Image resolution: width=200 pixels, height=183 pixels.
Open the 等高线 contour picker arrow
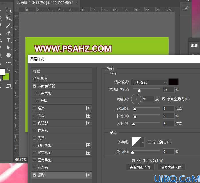(143, 142)
